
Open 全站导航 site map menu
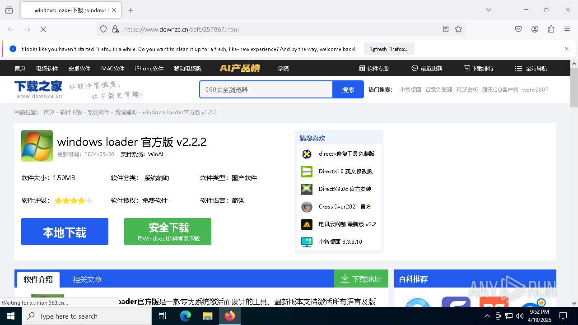coord(531,68)
